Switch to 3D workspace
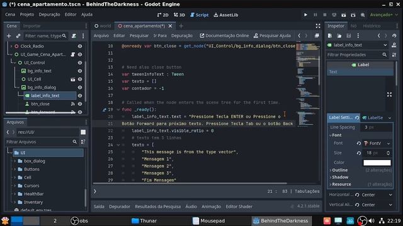This screenshot has height=226, width=403. pos(179,15)
